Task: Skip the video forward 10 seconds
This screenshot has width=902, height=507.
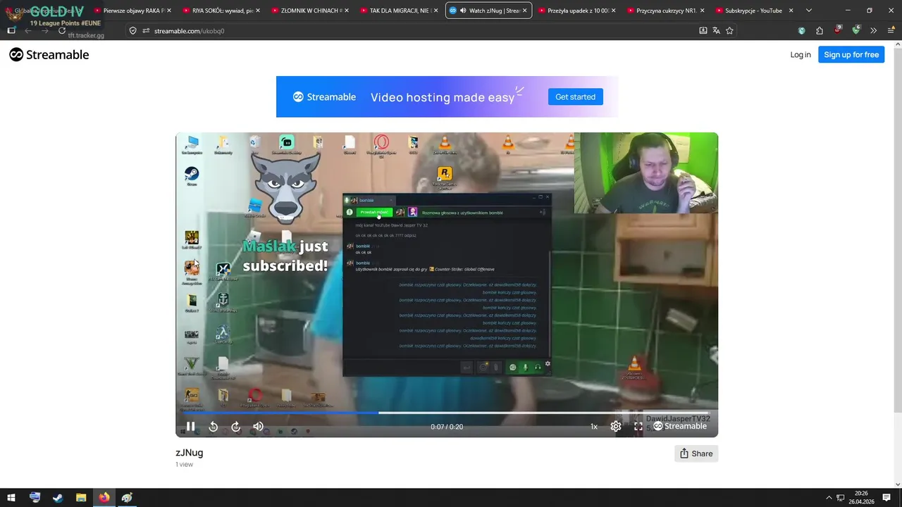Action: (236, 427)
